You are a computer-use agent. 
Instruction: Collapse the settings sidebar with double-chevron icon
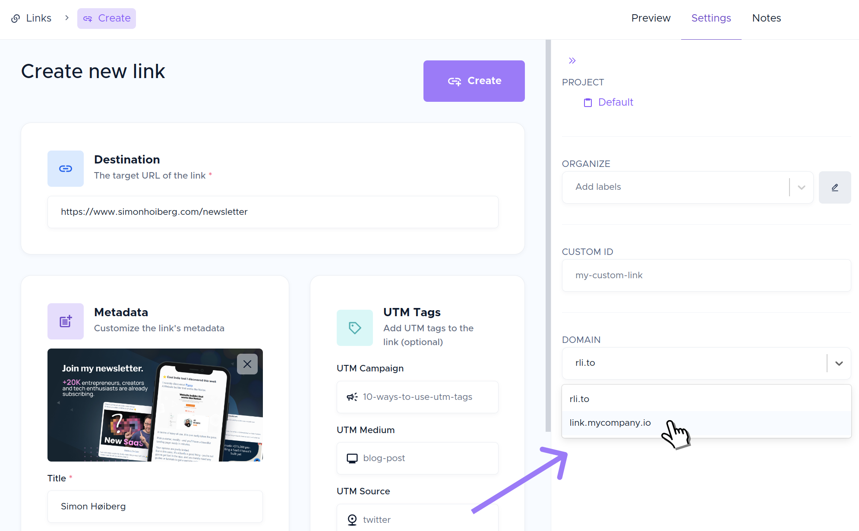pyautogui.click(x=572, y=61)
